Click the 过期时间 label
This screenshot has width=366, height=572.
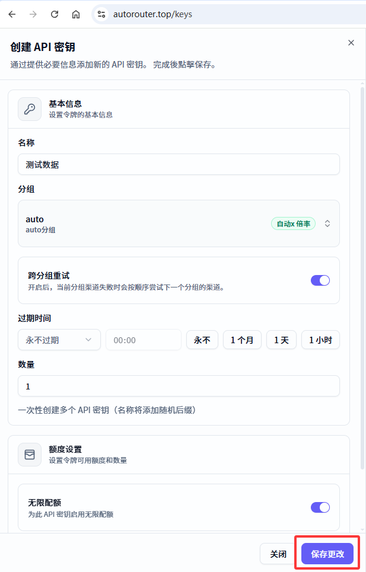[x=34, y=318]
